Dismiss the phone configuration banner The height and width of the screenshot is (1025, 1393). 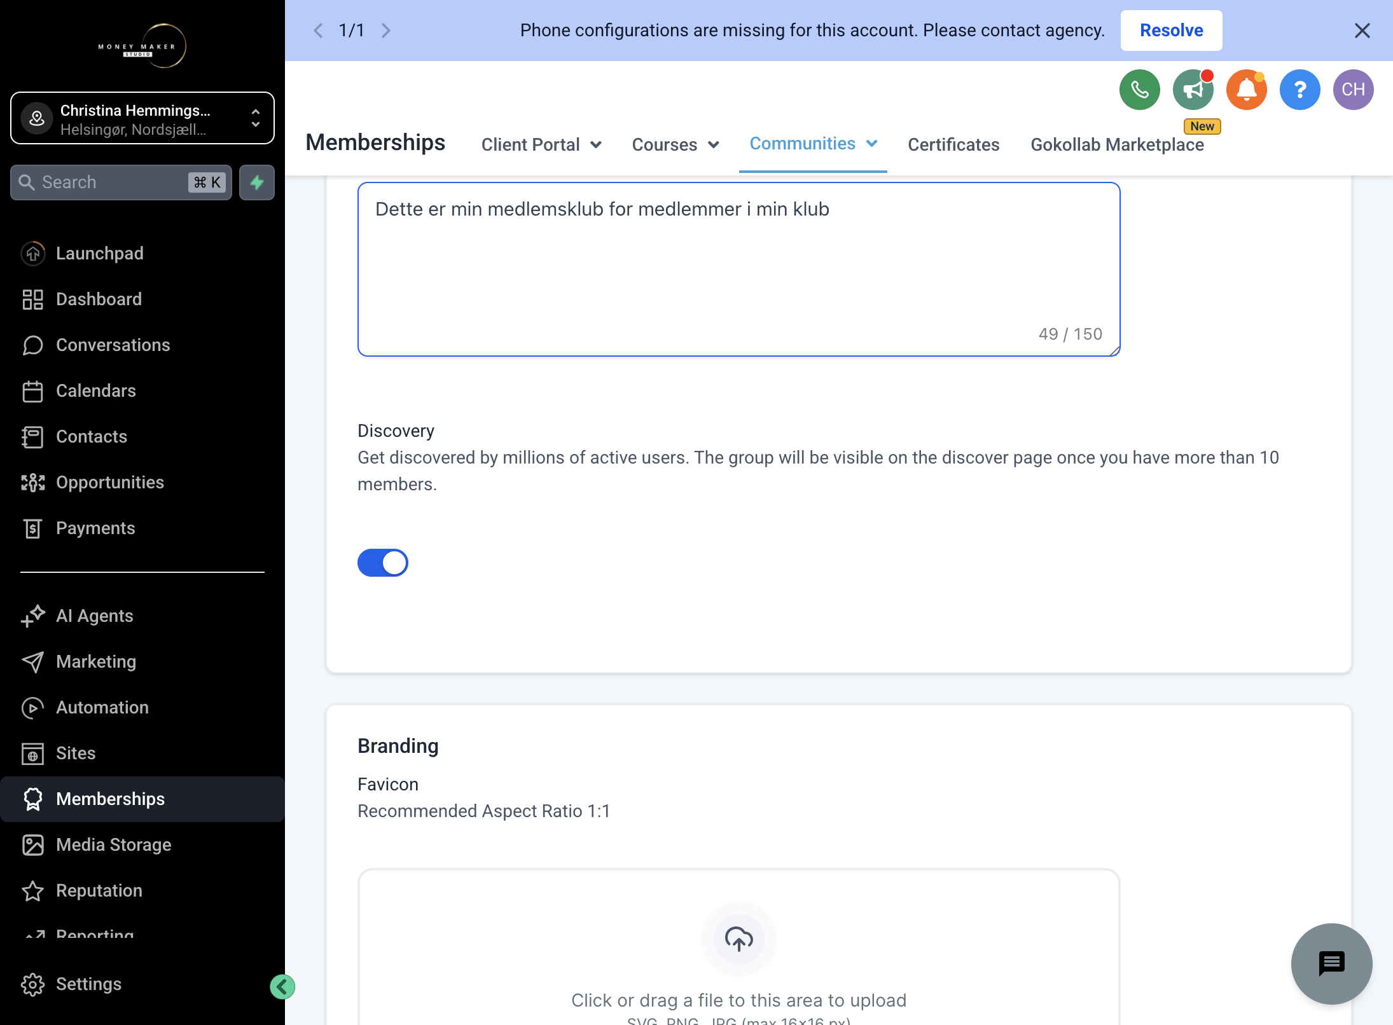click(1362, 31)
